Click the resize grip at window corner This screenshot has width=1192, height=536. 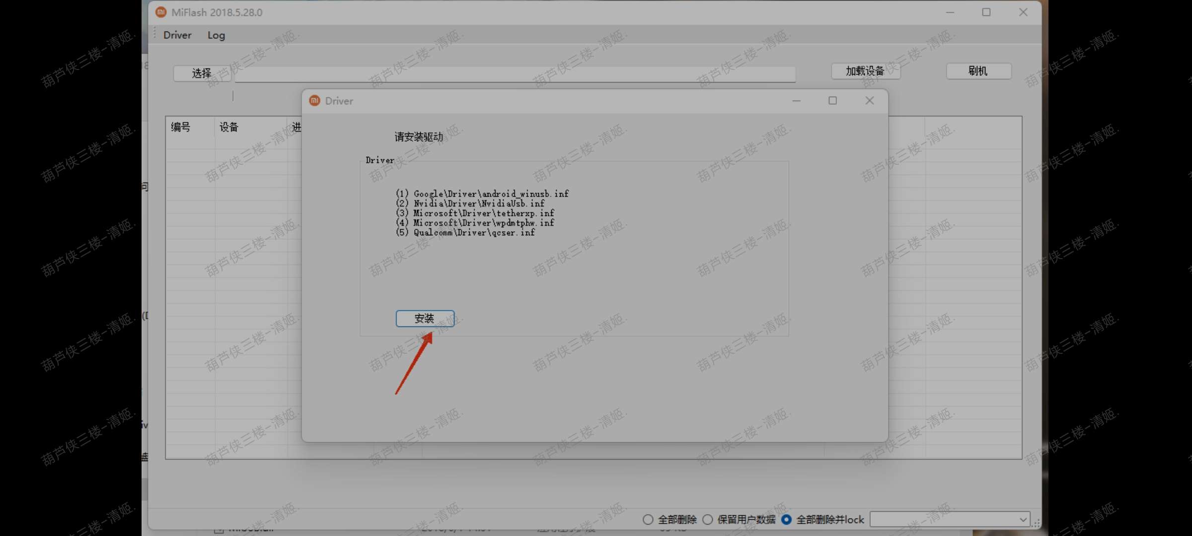(x=1036, y=523)
